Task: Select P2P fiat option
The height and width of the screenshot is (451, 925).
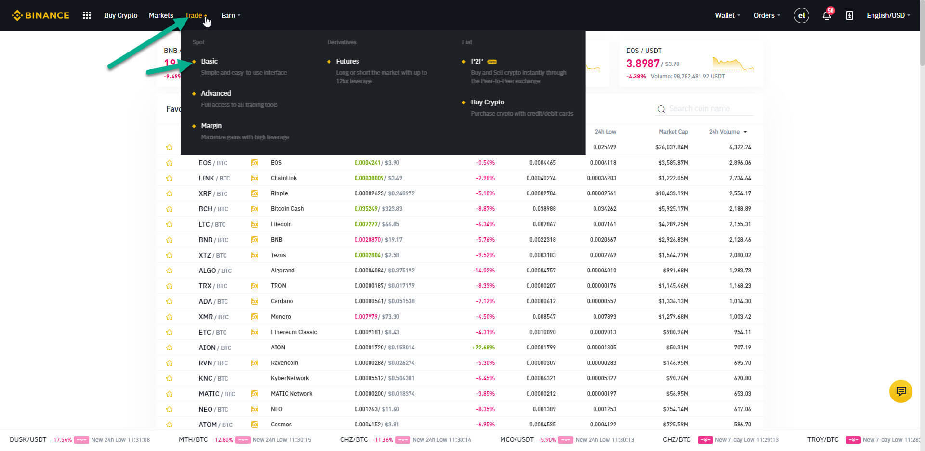Action: click(476, 61)
